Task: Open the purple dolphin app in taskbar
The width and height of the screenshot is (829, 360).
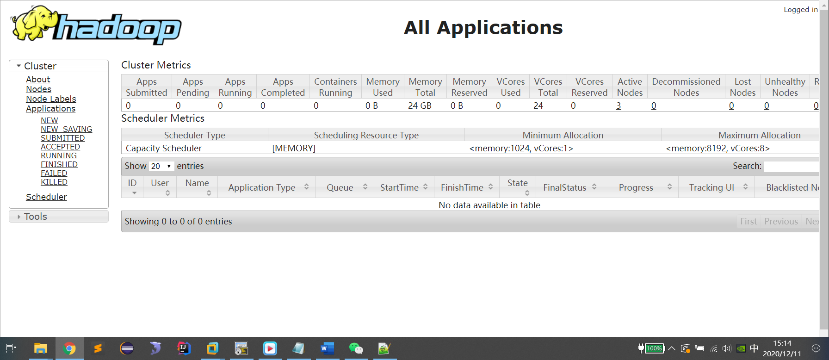Action: 155,348
